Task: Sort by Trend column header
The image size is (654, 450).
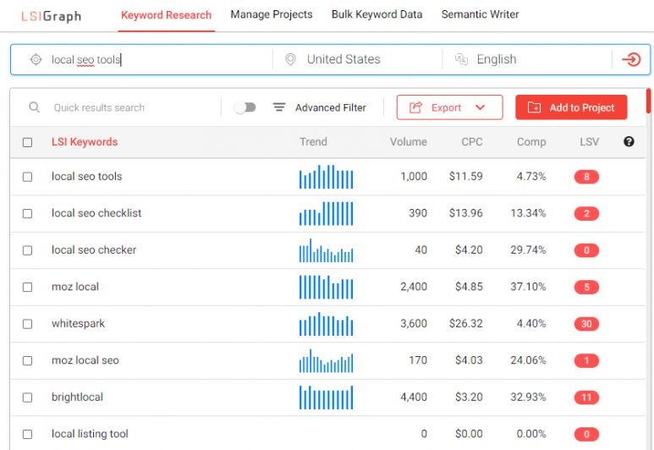Action: tap(313, 142)
